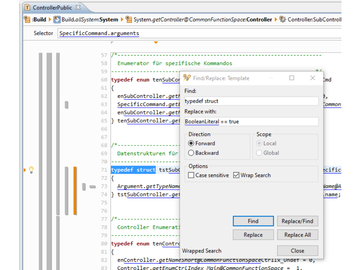The height and width of the screenshot is (270, 361).
Task: Click the orange marker above the editor ruler
Action: coord(156,43)
